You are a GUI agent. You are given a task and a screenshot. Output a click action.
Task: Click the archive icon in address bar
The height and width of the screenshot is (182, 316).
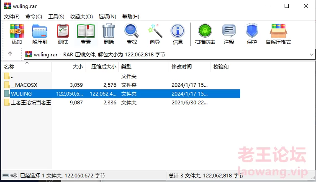point(28,54)
